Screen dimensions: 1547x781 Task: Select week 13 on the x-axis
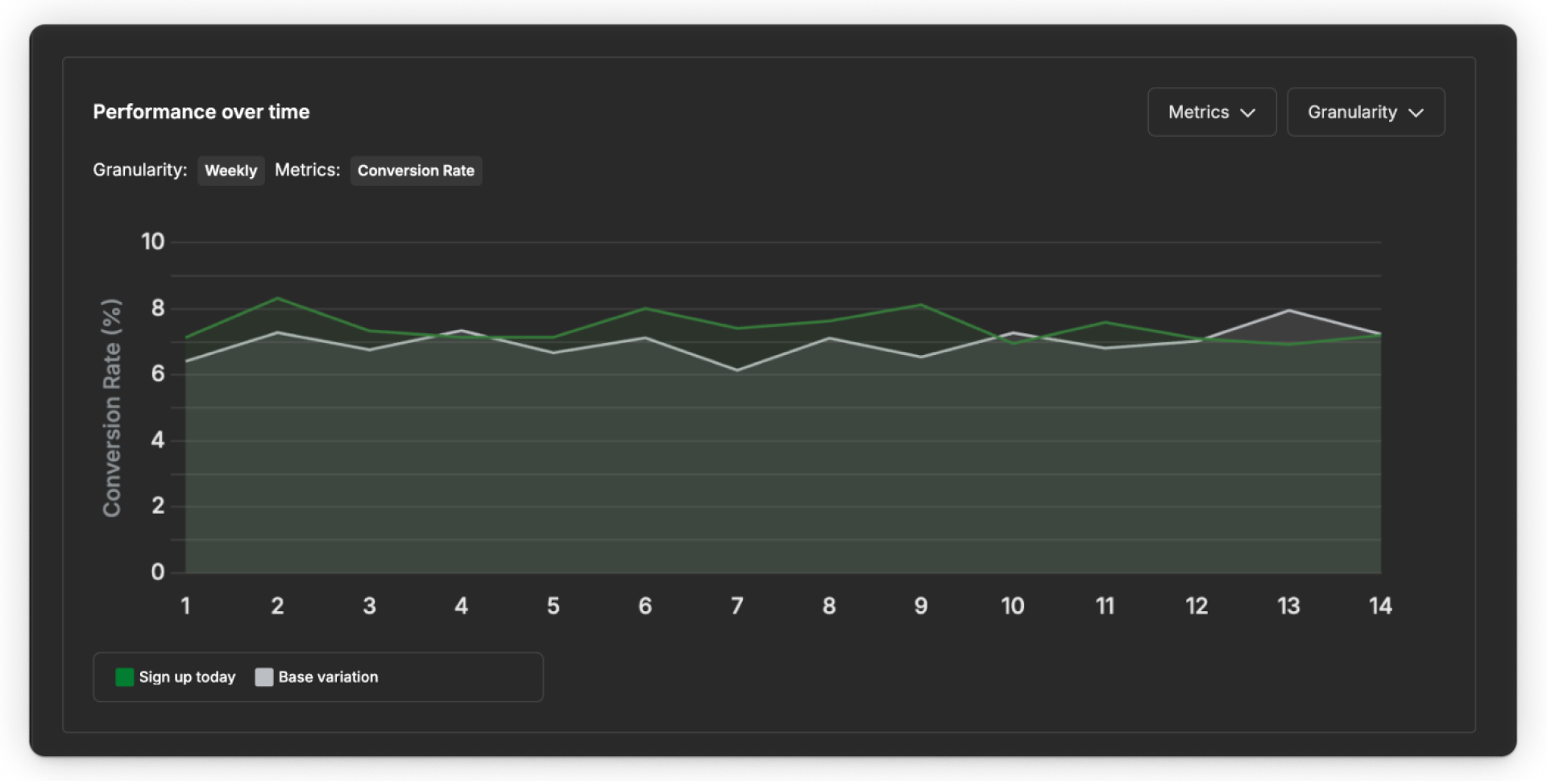(1288, 605)
